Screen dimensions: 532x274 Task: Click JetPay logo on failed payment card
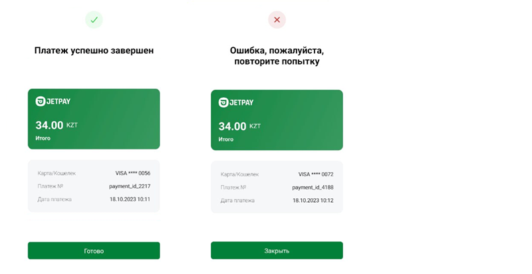236,102
